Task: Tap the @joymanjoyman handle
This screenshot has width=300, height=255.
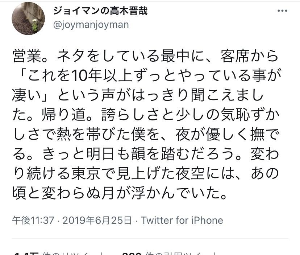Action: point(91,24)
